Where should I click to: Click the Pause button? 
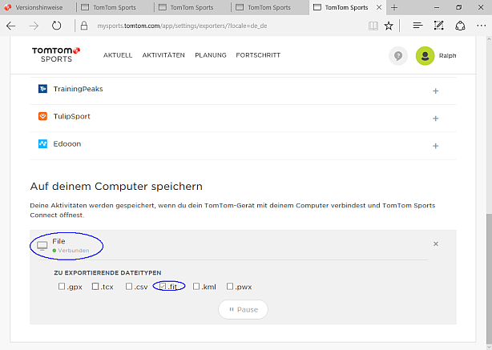coord(243,309)
